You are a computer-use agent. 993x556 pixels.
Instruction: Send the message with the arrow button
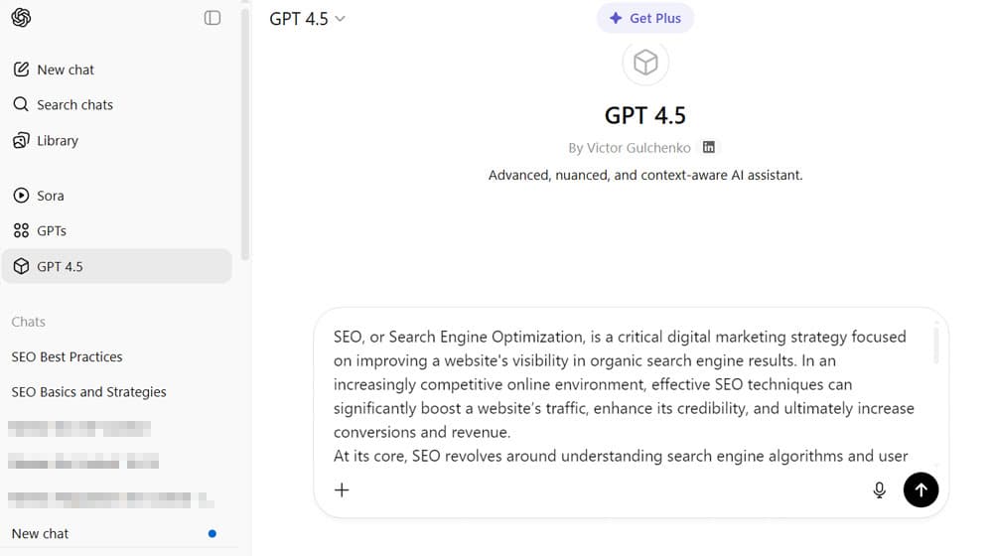click(921, 489)
